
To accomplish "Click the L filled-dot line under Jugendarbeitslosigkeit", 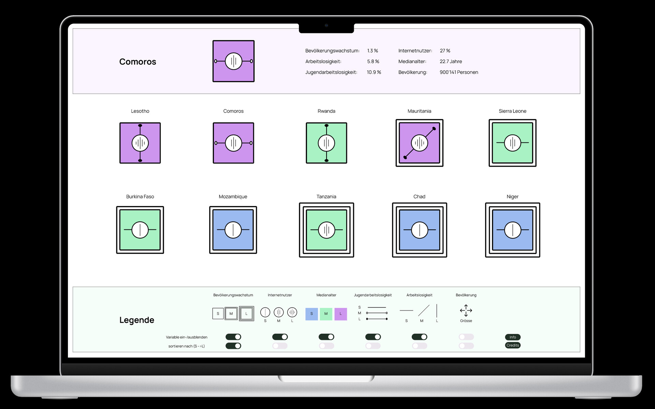I will 377,319.
